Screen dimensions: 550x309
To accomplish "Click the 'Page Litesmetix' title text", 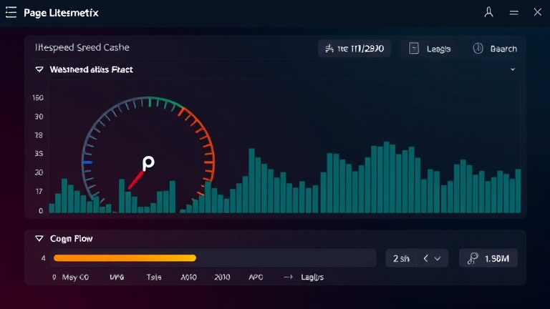I will (61, 13).
